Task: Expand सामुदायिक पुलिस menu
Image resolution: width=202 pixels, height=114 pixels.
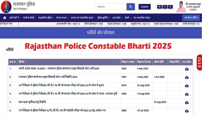Action: [46, 18]
